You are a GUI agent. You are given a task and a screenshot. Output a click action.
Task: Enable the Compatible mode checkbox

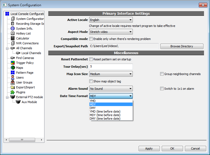91,39
